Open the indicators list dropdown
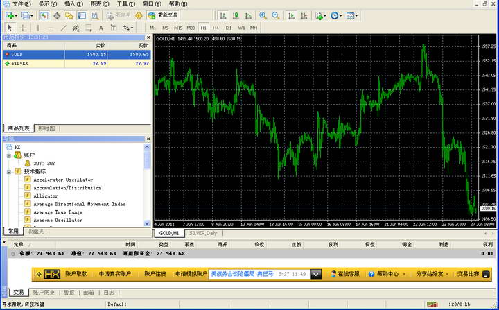The width and height of the screenshot is (499, 310). [x=320, y=16]
